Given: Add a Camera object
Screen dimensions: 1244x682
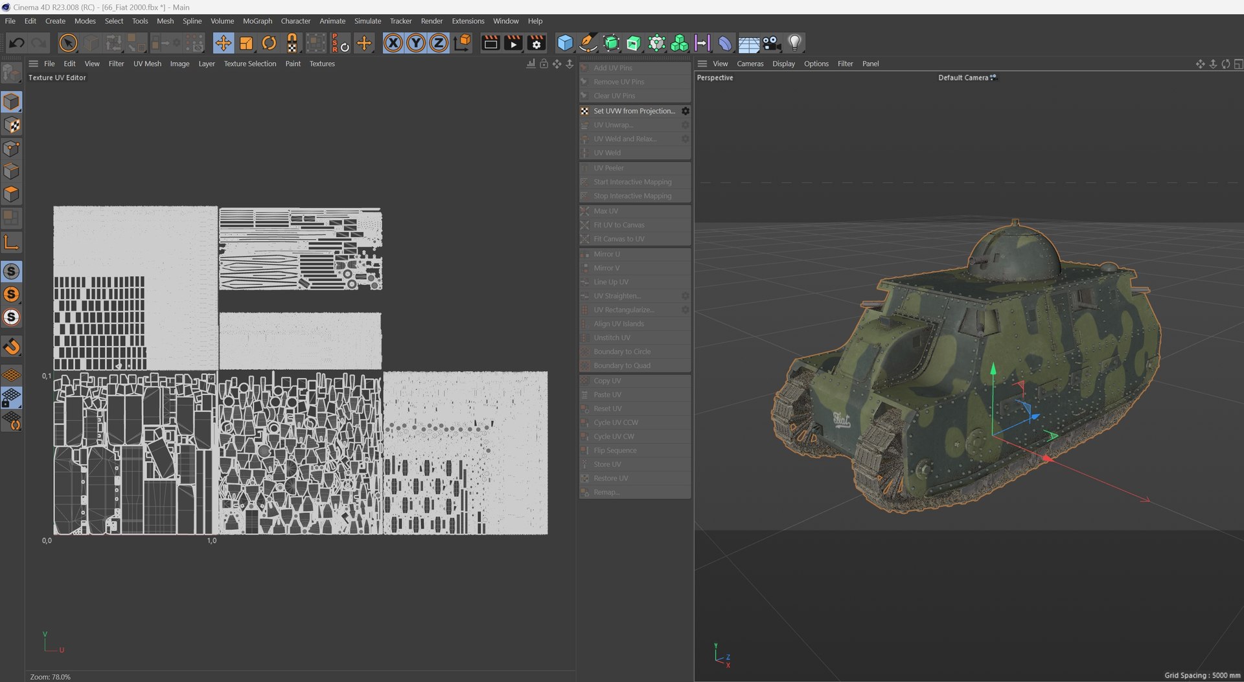Looking at the screenshot, I should (x=771, y=43).
